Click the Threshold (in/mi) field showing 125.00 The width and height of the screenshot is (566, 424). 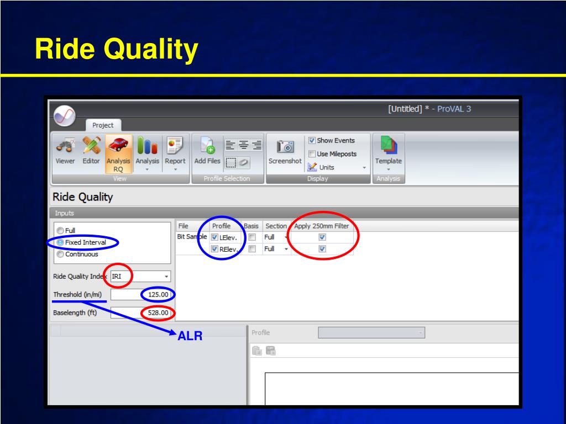coord(141,295)
